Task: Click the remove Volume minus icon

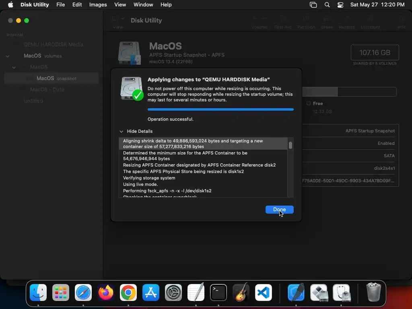Action: pos(265,18)
